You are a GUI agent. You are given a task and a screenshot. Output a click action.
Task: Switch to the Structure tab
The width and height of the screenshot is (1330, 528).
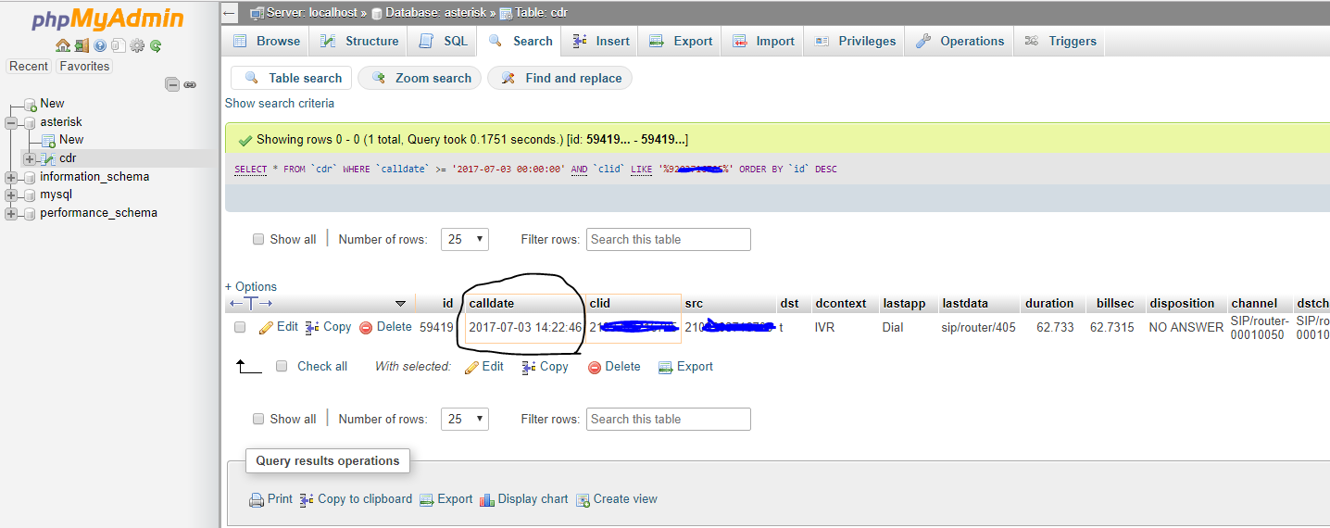click(359, 41)
